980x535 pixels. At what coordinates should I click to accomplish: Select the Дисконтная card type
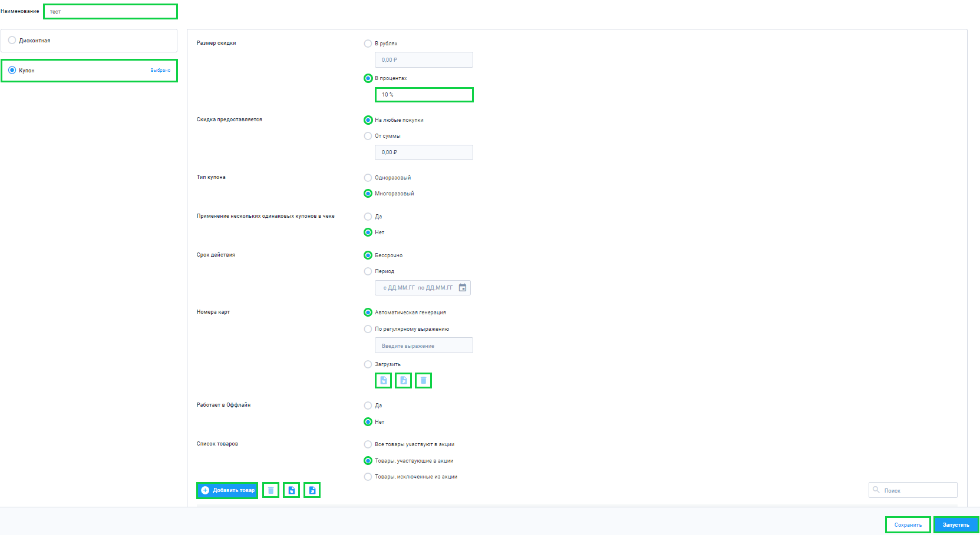[x=89, y=41]
